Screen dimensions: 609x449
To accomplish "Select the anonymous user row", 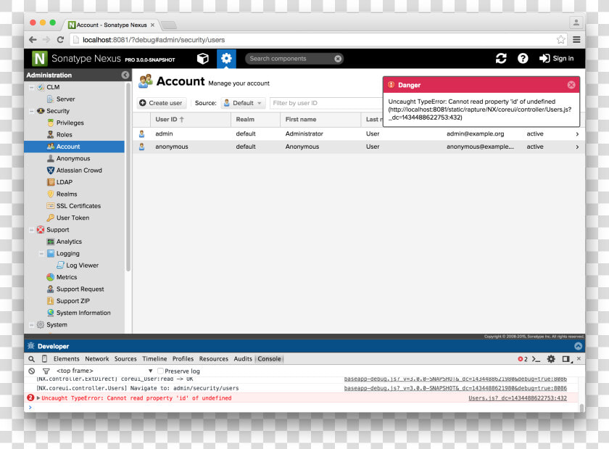I will 358,147.
